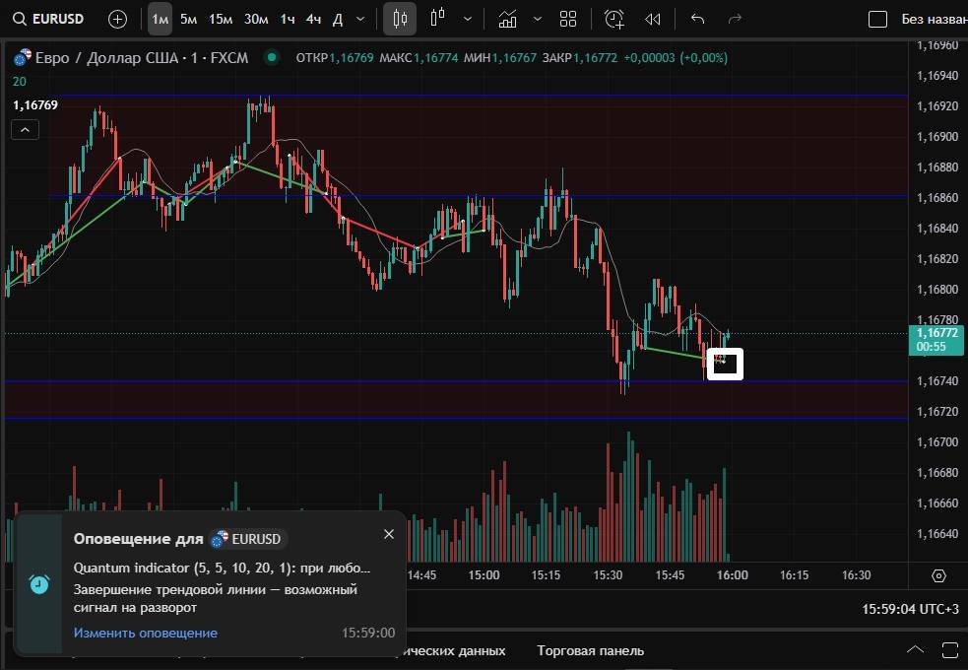Start bar replay with the rewind icon
Image resolution: width=968 pixels, height=670 pixels.
pyautogui.click(x=652, y=19)
